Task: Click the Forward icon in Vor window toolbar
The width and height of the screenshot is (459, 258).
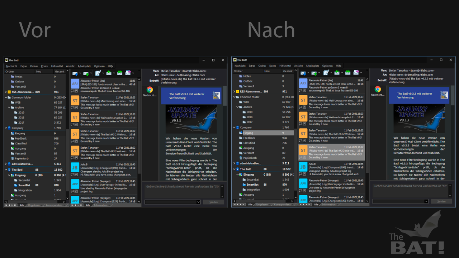Action: [x=128, y=73]
